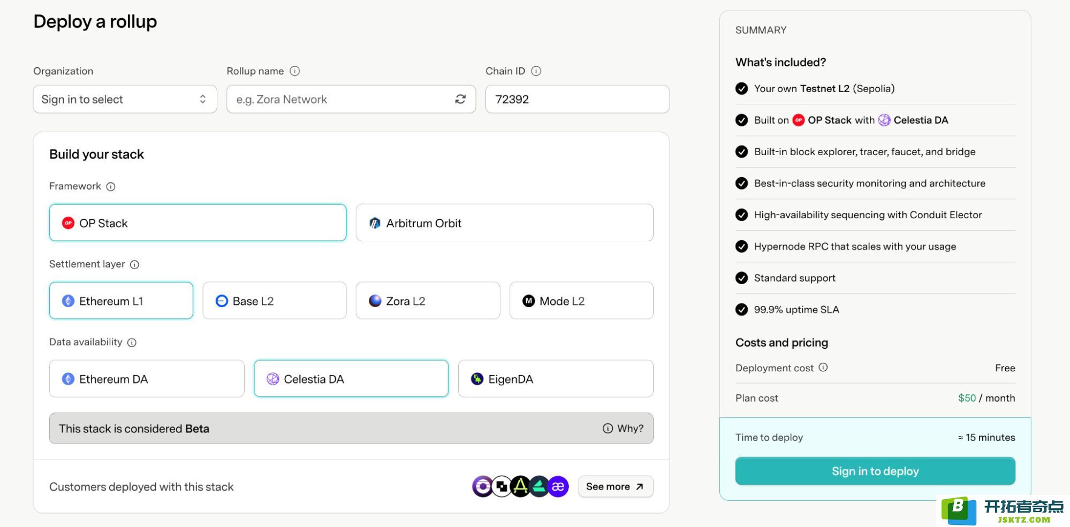
Task: Click the green triangle customer logo
Action: 540,486
